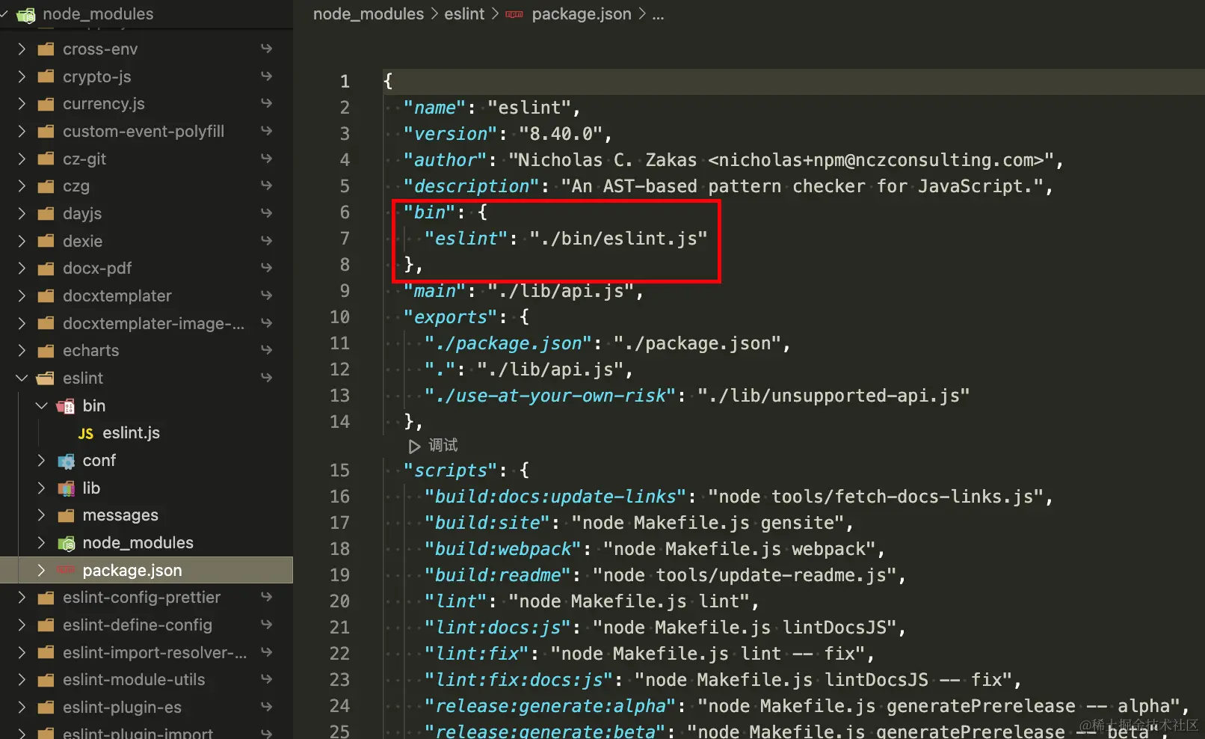Click the symlink arrow on dexie row
1205x739 pixels.
click(x=266, y=241)
